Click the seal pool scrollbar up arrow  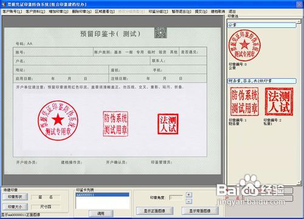(299, 21)
